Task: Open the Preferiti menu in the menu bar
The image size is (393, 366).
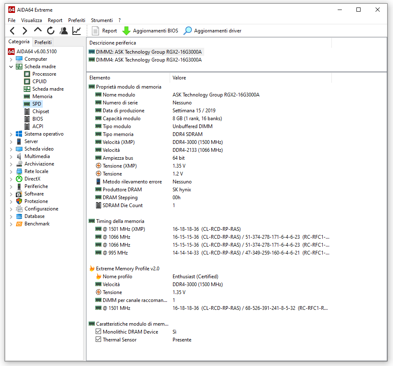Action: [77, 20]
